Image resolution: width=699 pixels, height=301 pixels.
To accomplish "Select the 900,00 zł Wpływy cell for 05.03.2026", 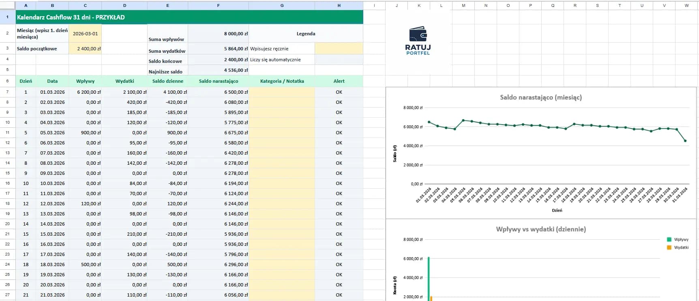I will [85, 133].
